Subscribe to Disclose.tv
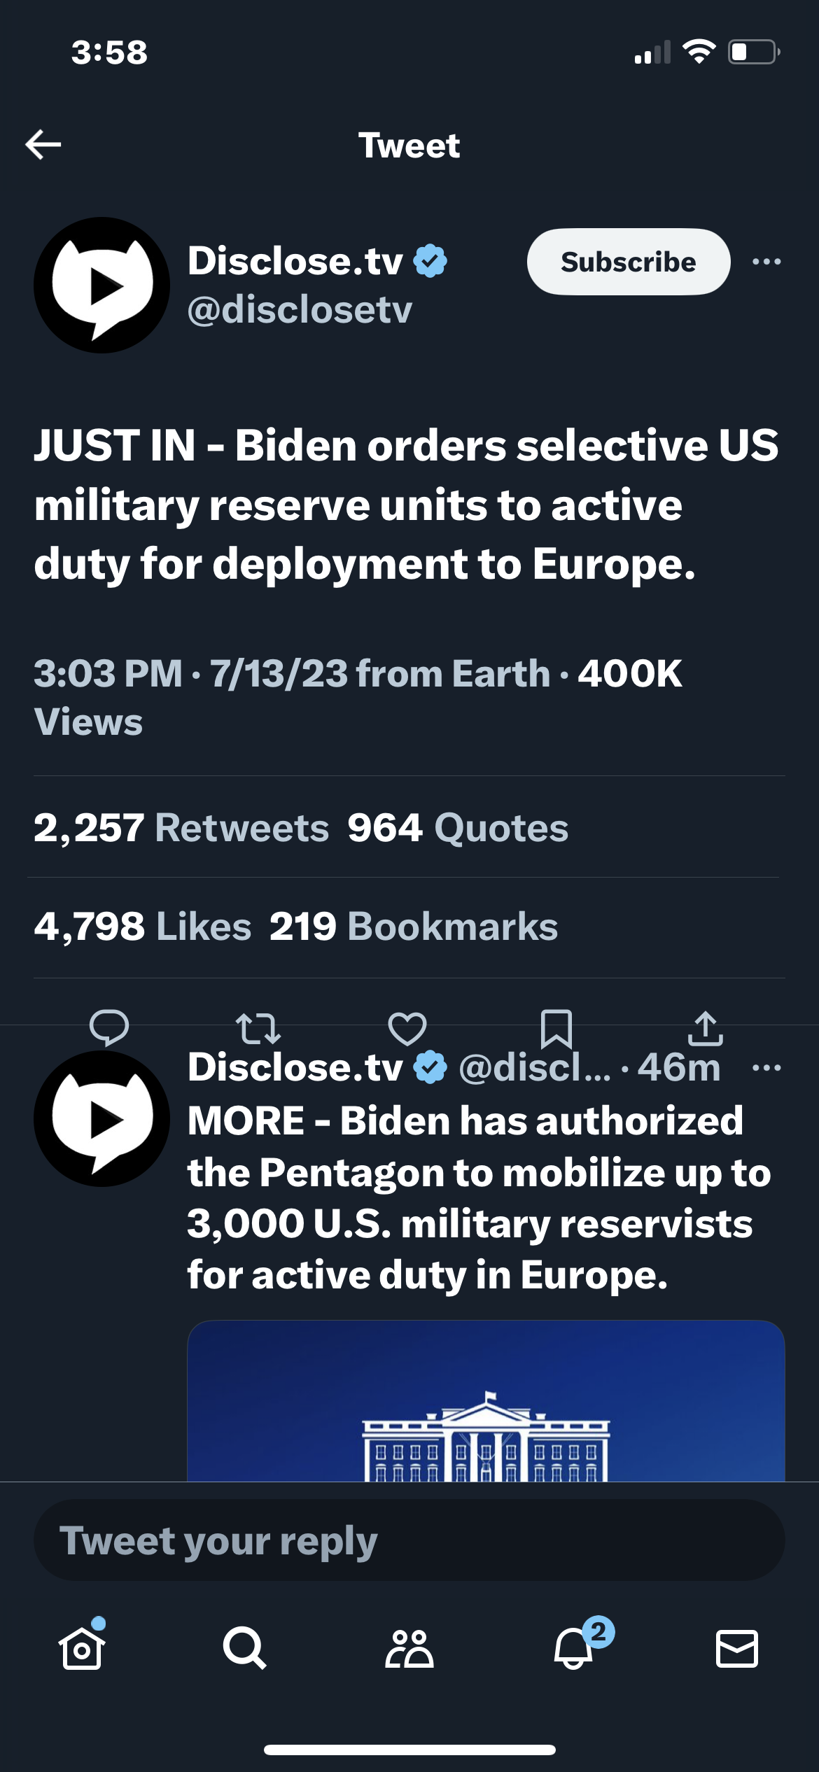The height and width of the screenshot is (1772, 819). (628, 262)
